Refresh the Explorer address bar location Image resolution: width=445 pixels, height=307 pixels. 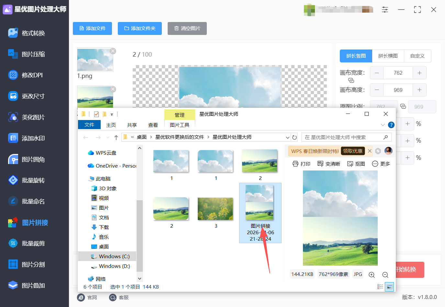pos(295,137)
